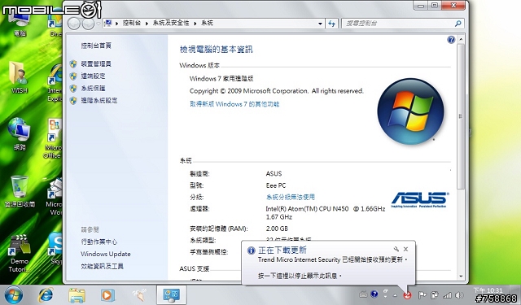Image resolution: width=521 pixels, height=305 pixels.
Task: Expand arrow before 控制台 breadcrumb
Action: (117, 24)
